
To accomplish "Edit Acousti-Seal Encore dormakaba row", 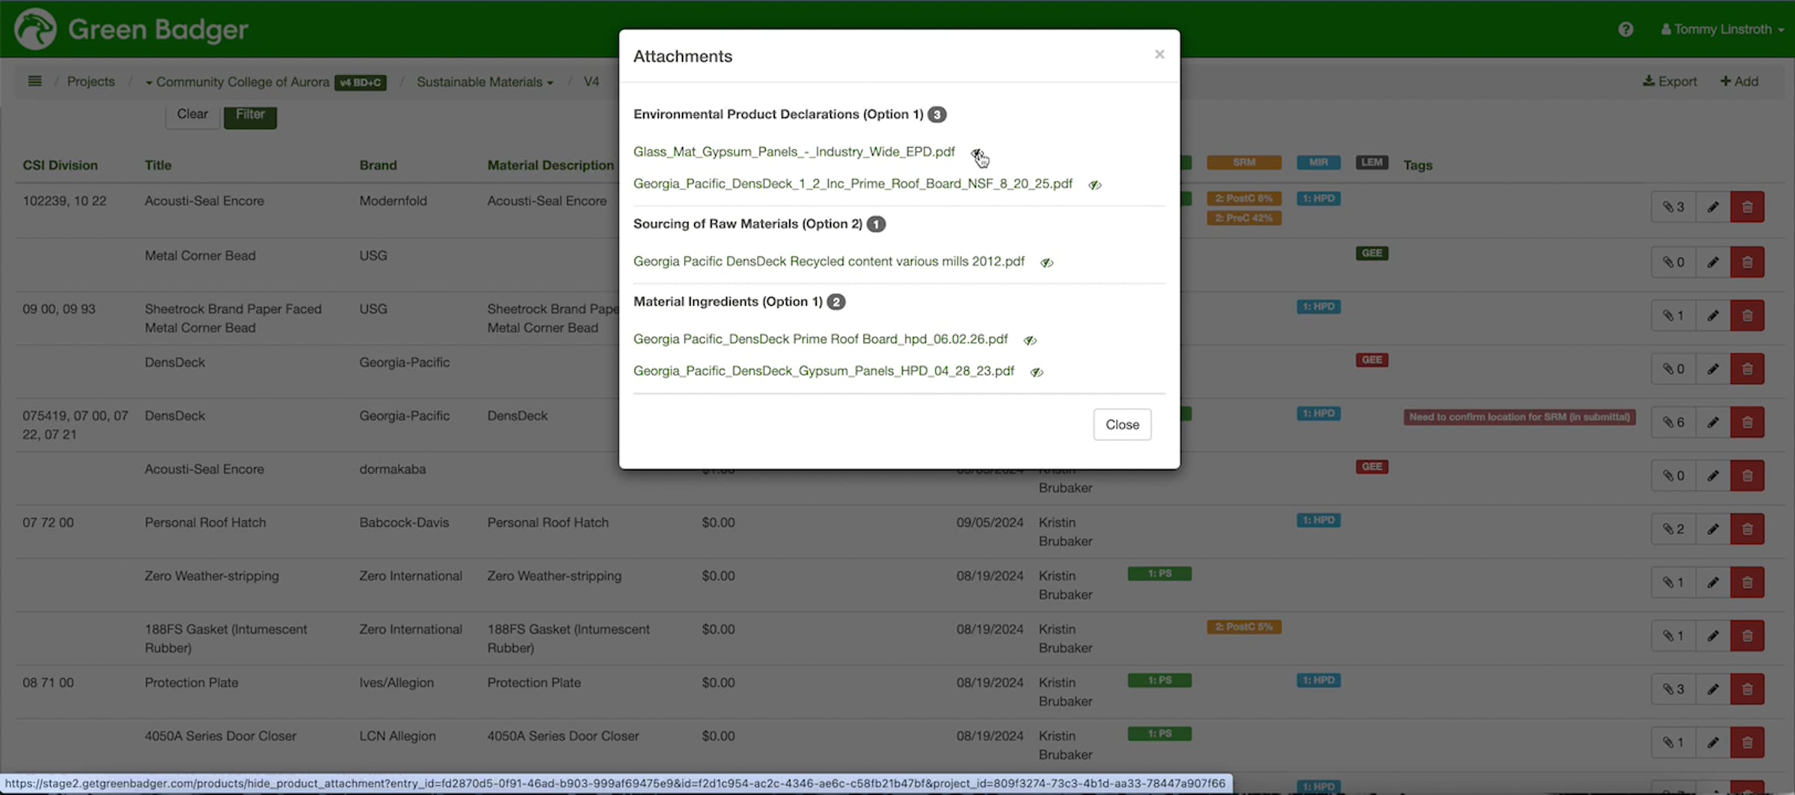I will click(1713, 475).
